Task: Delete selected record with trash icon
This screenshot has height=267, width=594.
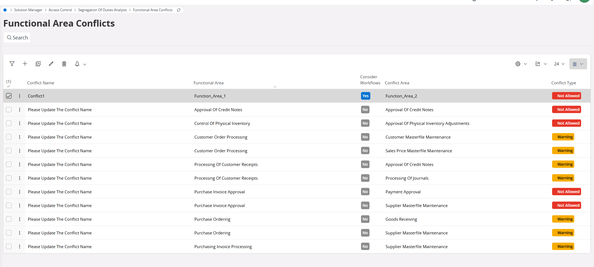Action: coord(64,64)
